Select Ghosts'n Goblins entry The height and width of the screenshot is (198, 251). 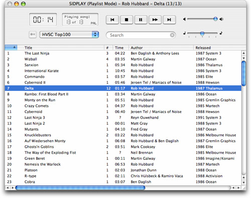[x=123, y=147]
